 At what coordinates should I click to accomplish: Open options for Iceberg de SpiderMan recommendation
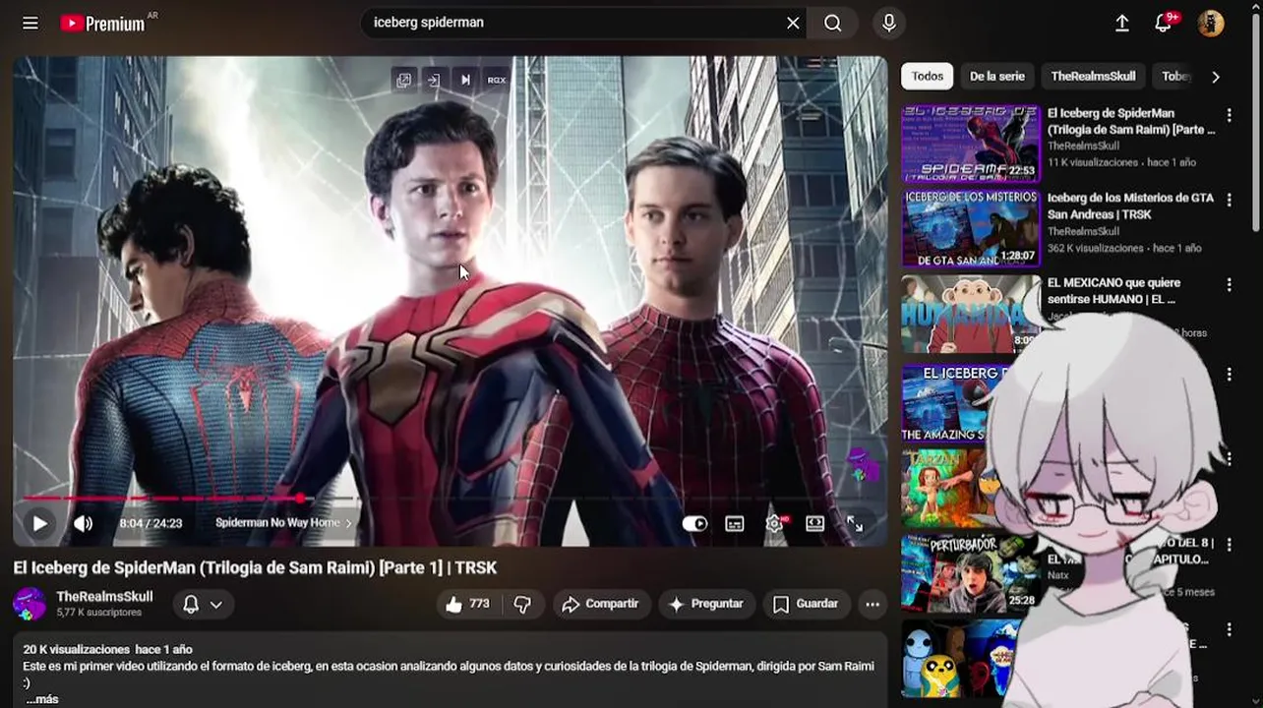[1229, 115]
